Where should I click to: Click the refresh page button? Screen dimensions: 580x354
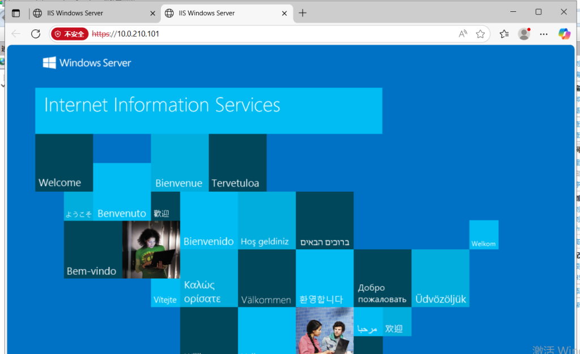pos(36,34)
